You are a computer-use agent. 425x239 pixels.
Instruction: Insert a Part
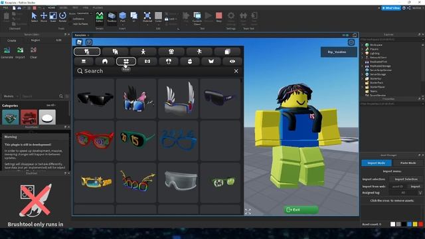[122, 17]
